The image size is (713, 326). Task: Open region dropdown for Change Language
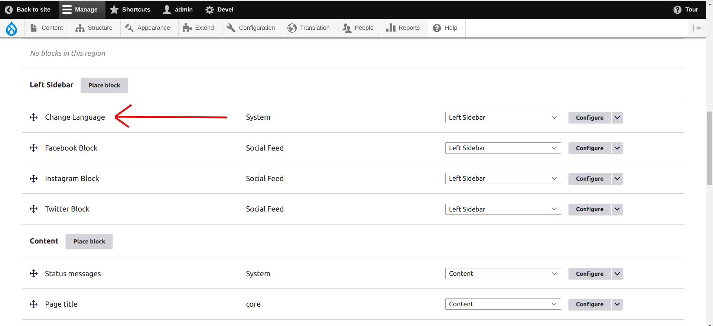pos(503,117)
